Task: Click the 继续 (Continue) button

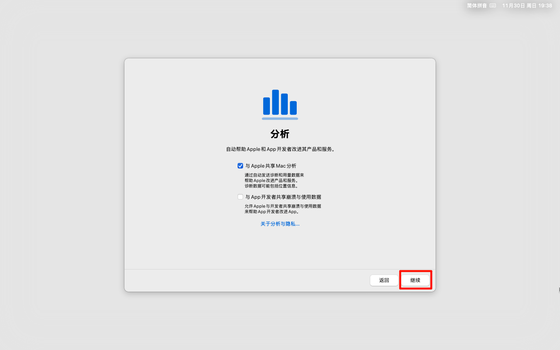Action: click(x=415, y=280)
